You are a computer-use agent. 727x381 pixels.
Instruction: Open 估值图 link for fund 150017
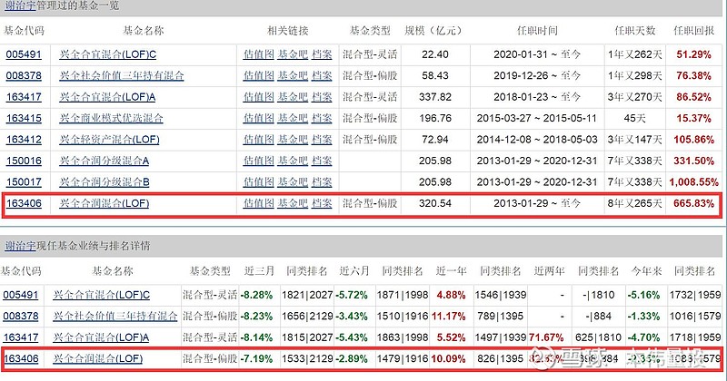(259, 182)
